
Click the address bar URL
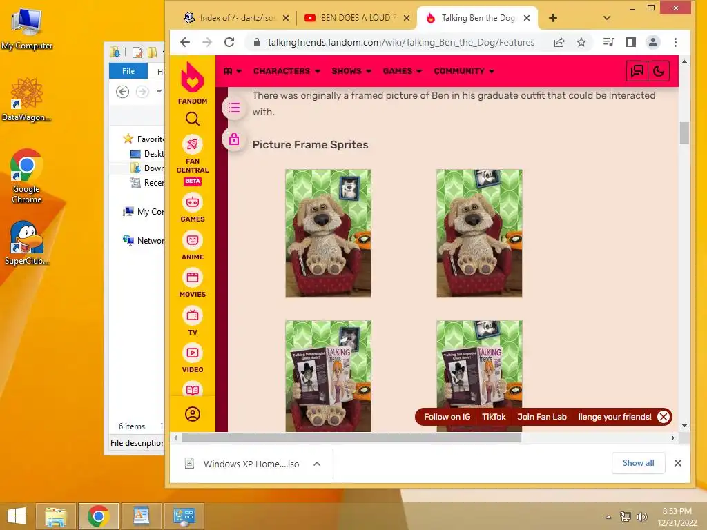click(401, 42)
